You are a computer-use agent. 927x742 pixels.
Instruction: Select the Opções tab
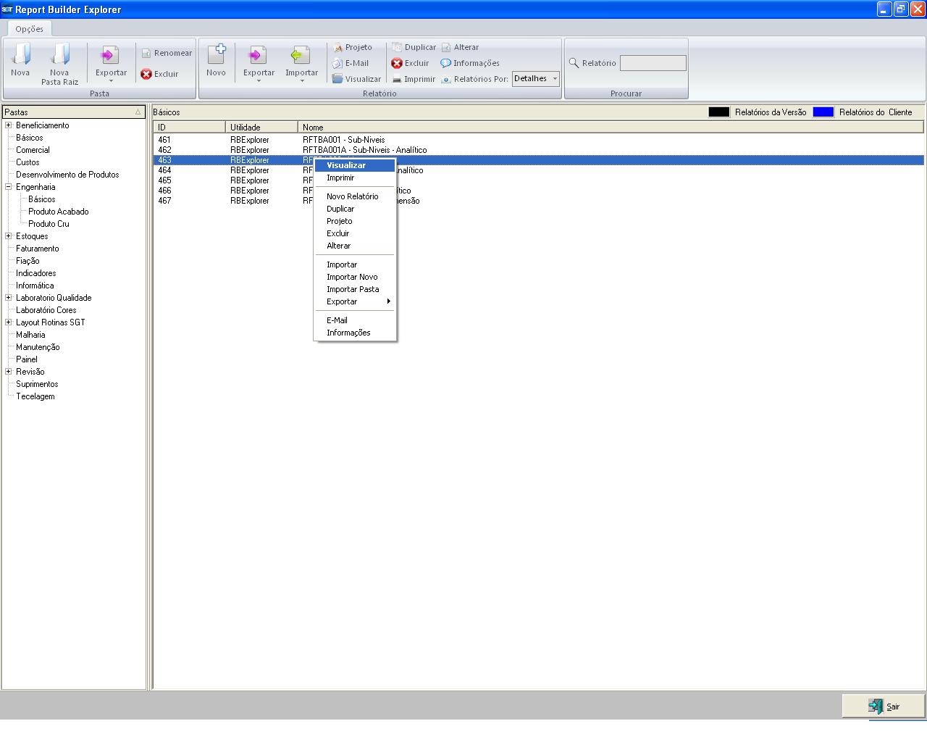tap(30, 29)
